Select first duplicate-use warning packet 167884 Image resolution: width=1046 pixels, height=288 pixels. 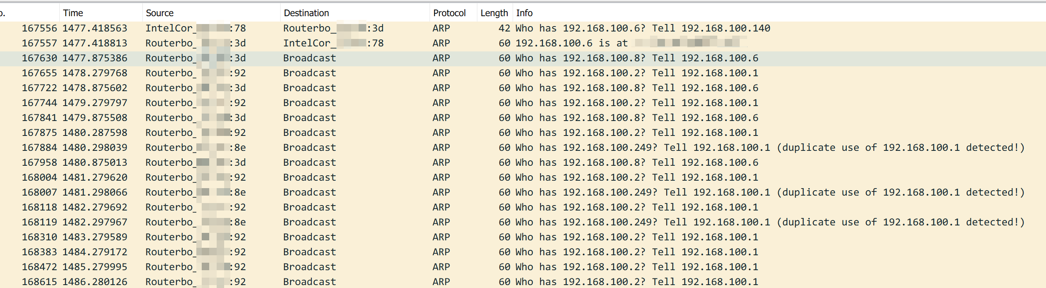[39, 148]
